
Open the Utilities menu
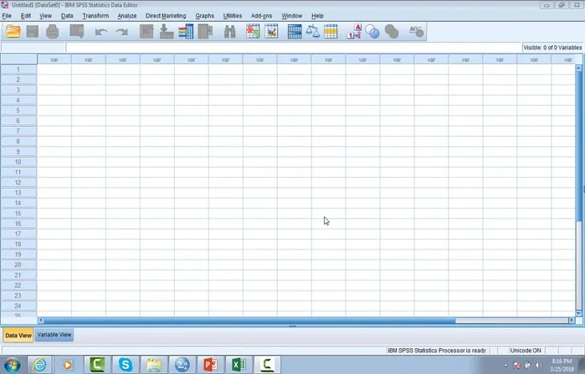pyautogui.click(x=233, y=16)
